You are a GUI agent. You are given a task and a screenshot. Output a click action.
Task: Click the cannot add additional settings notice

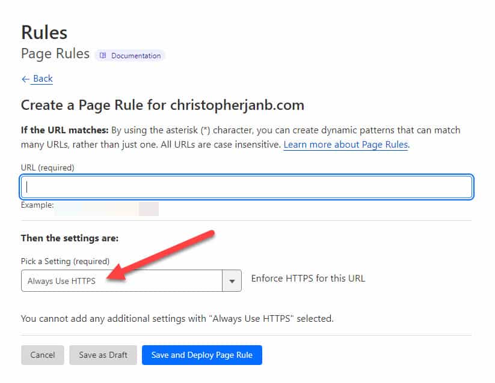coord(177,318)
